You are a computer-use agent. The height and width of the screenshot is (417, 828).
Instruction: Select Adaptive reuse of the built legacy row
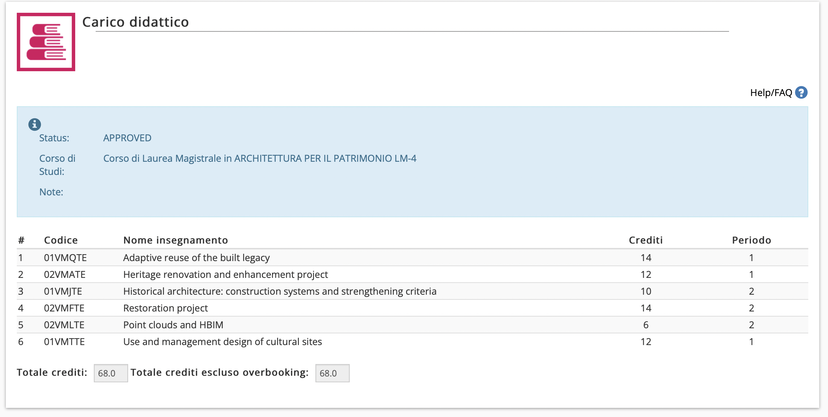196,258
